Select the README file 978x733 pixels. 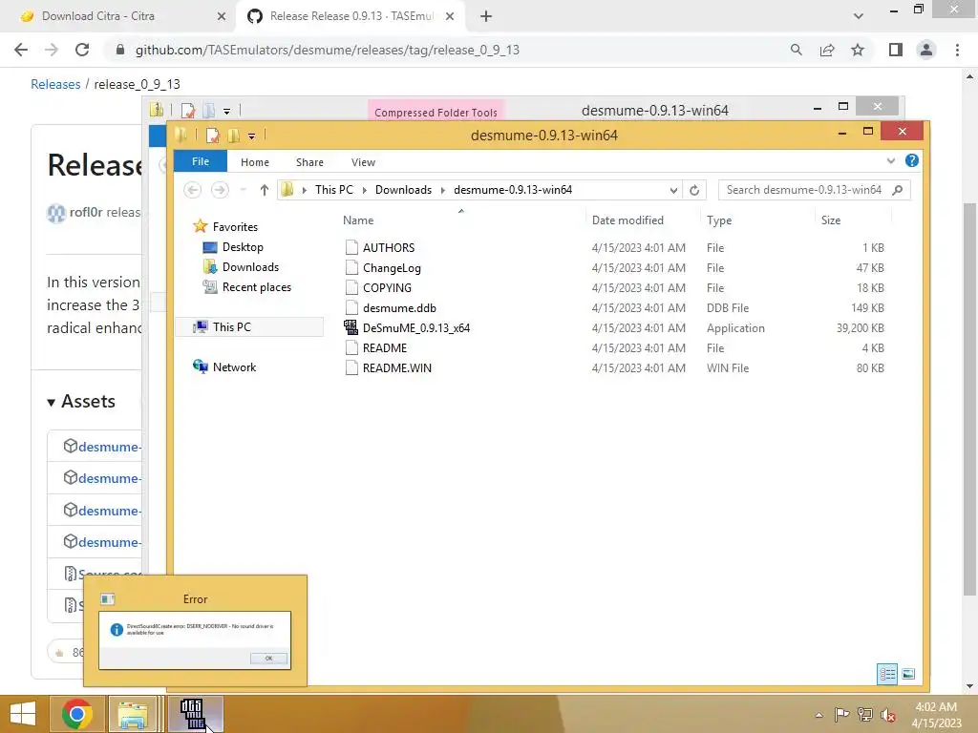click(x=384, y=347)
